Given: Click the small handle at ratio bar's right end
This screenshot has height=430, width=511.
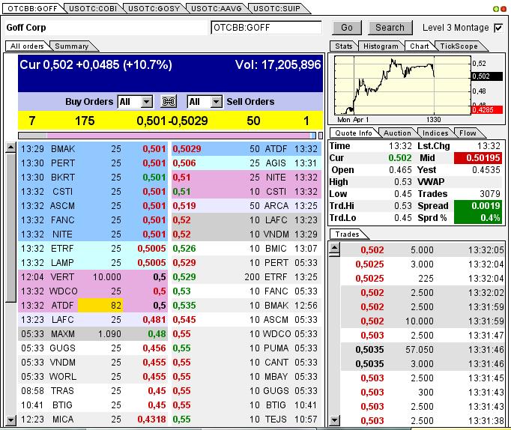Looking at the screenshot, I should pos(321,135).
